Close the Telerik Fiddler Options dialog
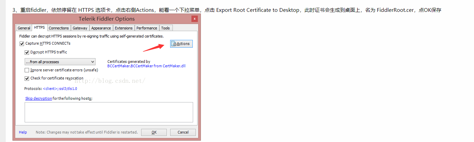 click(194, 19)
